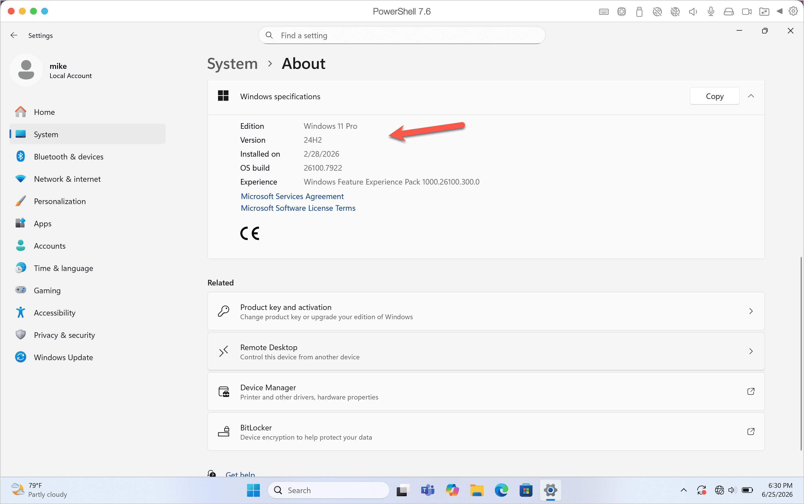This screenshot has height=504, width=804.
Task: Open Product key and activation
Action: (x=486, y=311)
